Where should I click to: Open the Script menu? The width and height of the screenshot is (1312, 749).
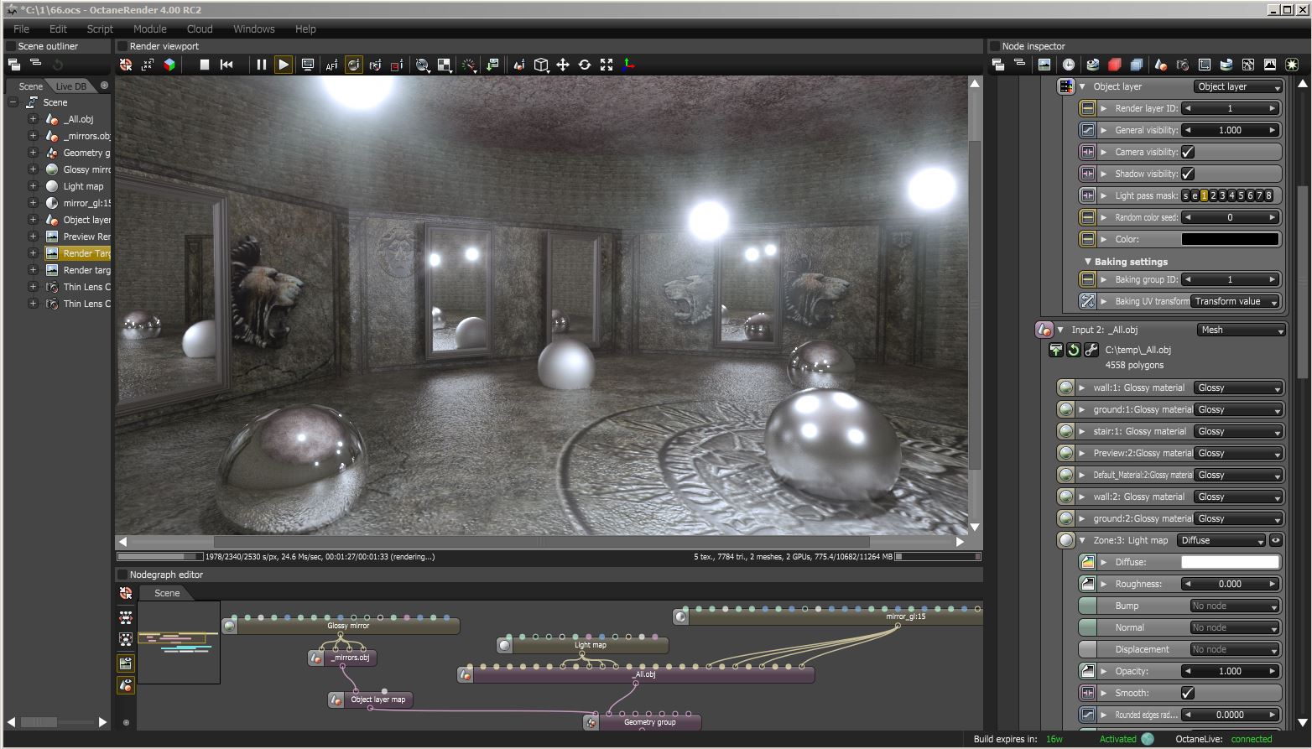click(100, 29)
